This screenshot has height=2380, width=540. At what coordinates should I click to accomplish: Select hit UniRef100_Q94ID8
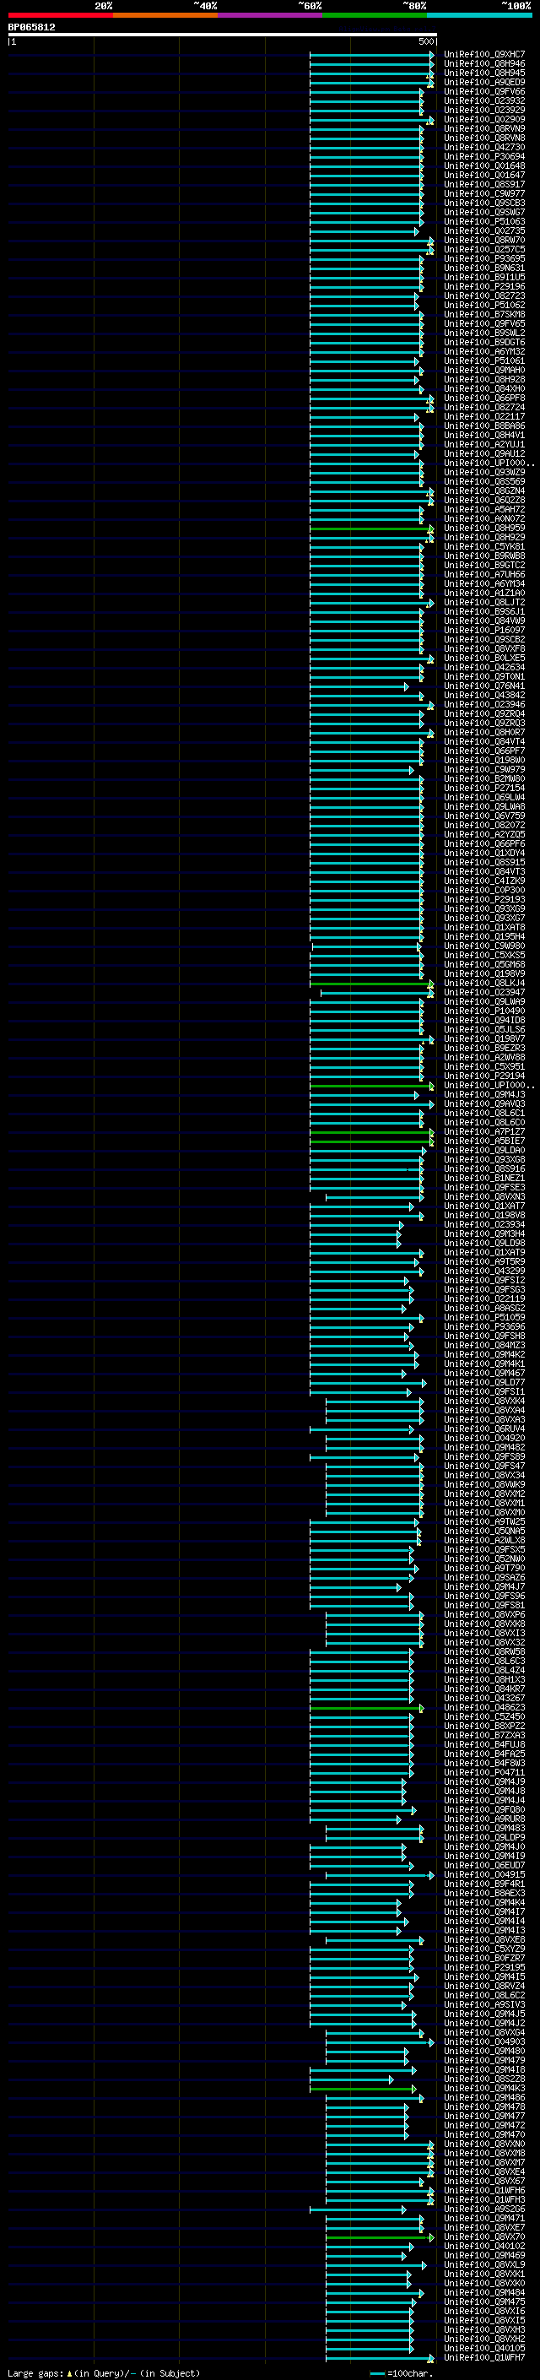pos(484,1020)
